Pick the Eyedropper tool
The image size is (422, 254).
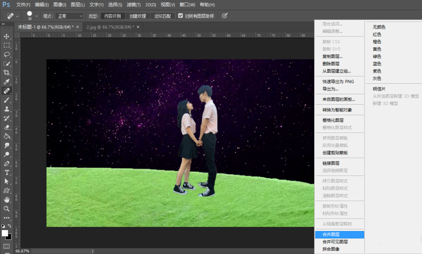pyautogui.click(x=7, y=81)
